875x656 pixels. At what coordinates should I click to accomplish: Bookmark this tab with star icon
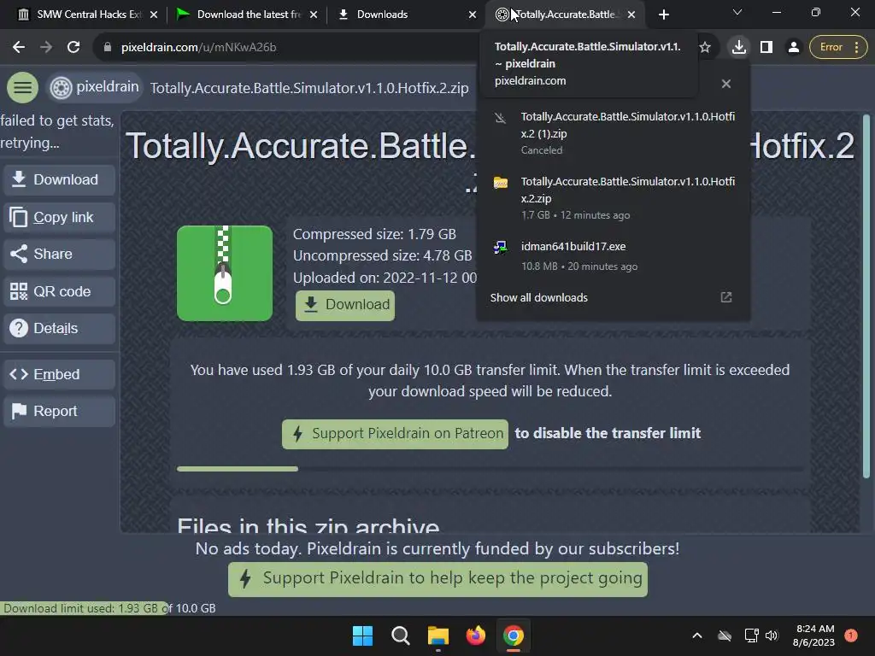point(705,48)
